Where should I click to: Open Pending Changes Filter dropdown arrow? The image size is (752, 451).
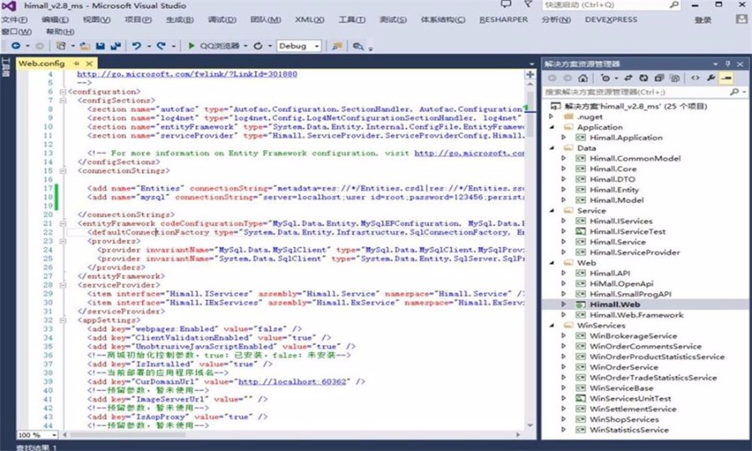pos(617,79)
